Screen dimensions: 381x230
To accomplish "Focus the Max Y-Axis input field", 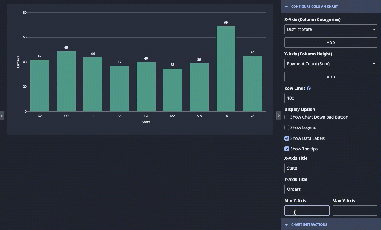I will [355, 211].
